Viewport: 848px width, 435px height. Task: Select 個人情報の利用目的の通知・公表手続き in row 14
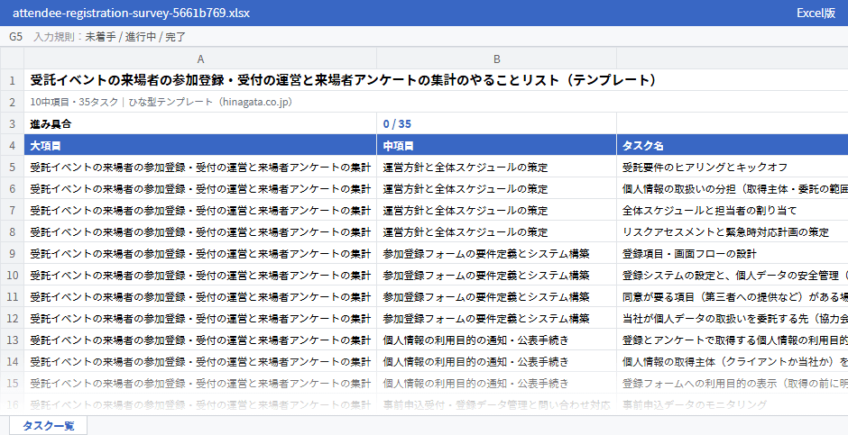(x=496, y=361)
